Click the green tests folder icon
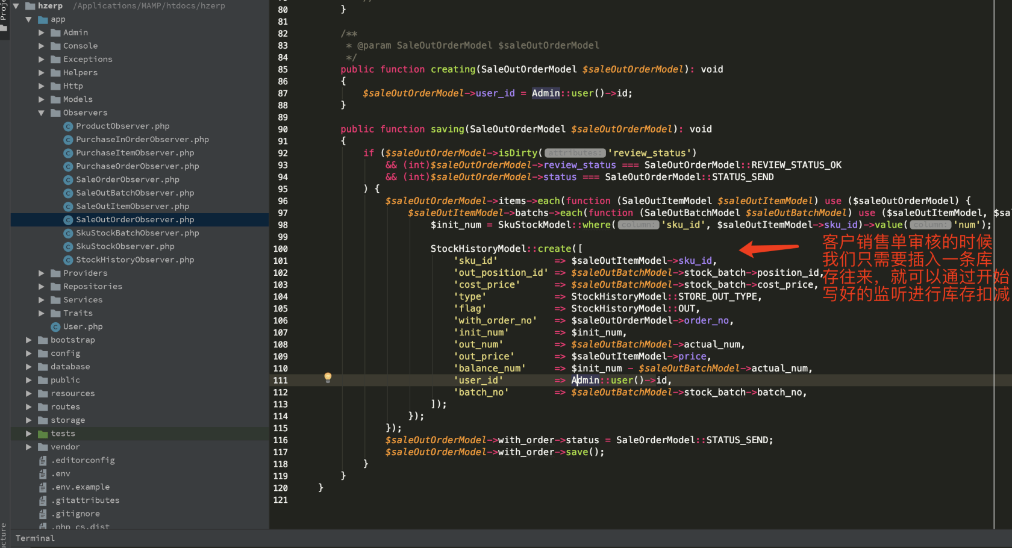This screenshot has width=1012, height=548. click(x=43, y=434)
